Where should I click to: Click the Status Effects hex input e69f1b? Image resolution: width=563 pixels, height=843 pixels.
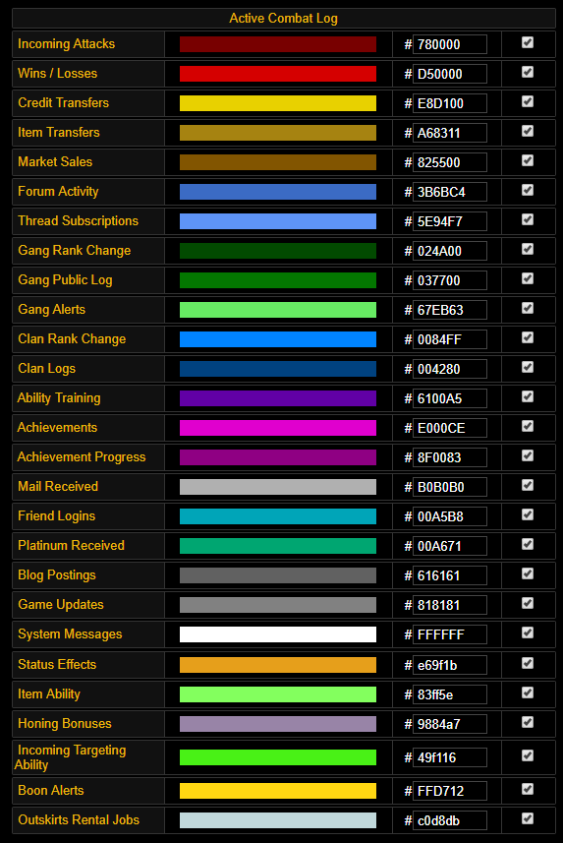click(x=450, y=665)
